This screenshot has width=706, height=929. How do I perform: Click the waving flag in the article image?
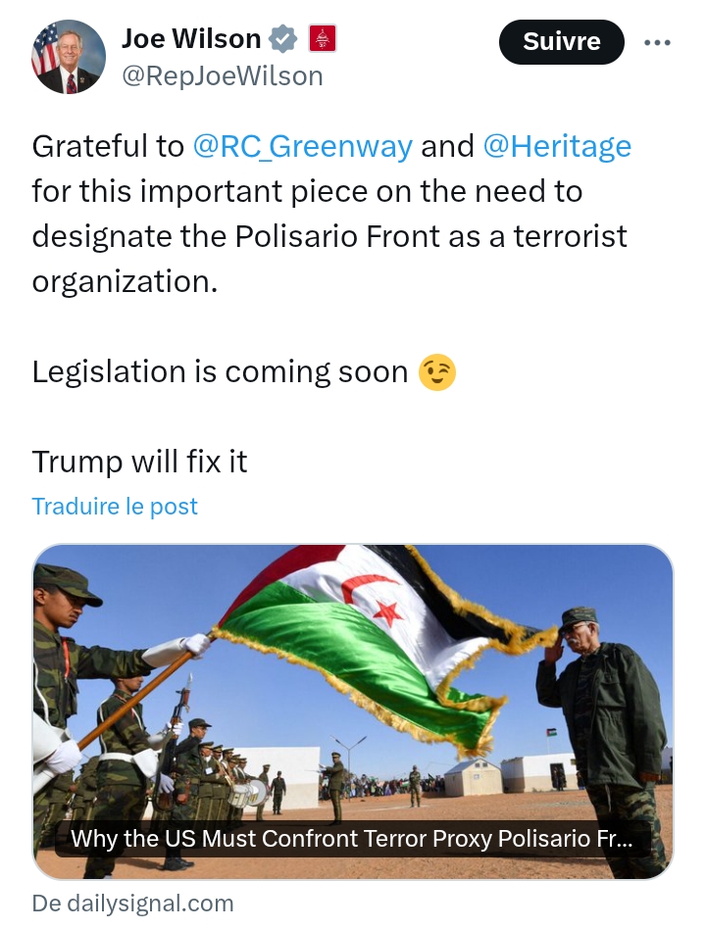pyautogui.click(x=382, y=627)
